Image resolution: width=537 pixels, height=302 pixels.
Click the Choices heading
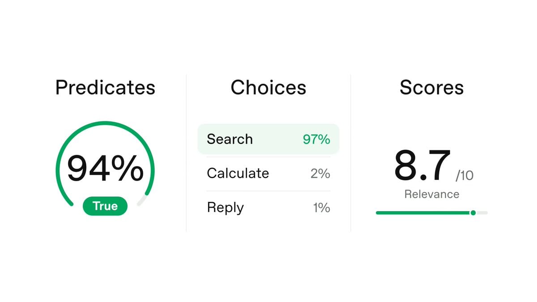tap(268, 88)
